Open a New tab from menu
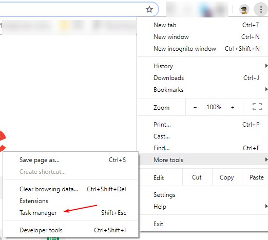 [203, 25]
